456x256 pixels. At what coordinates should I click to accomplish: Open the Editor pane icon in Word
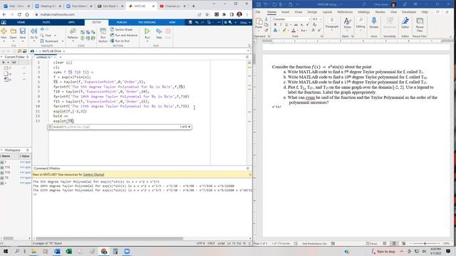coord(405,21)
